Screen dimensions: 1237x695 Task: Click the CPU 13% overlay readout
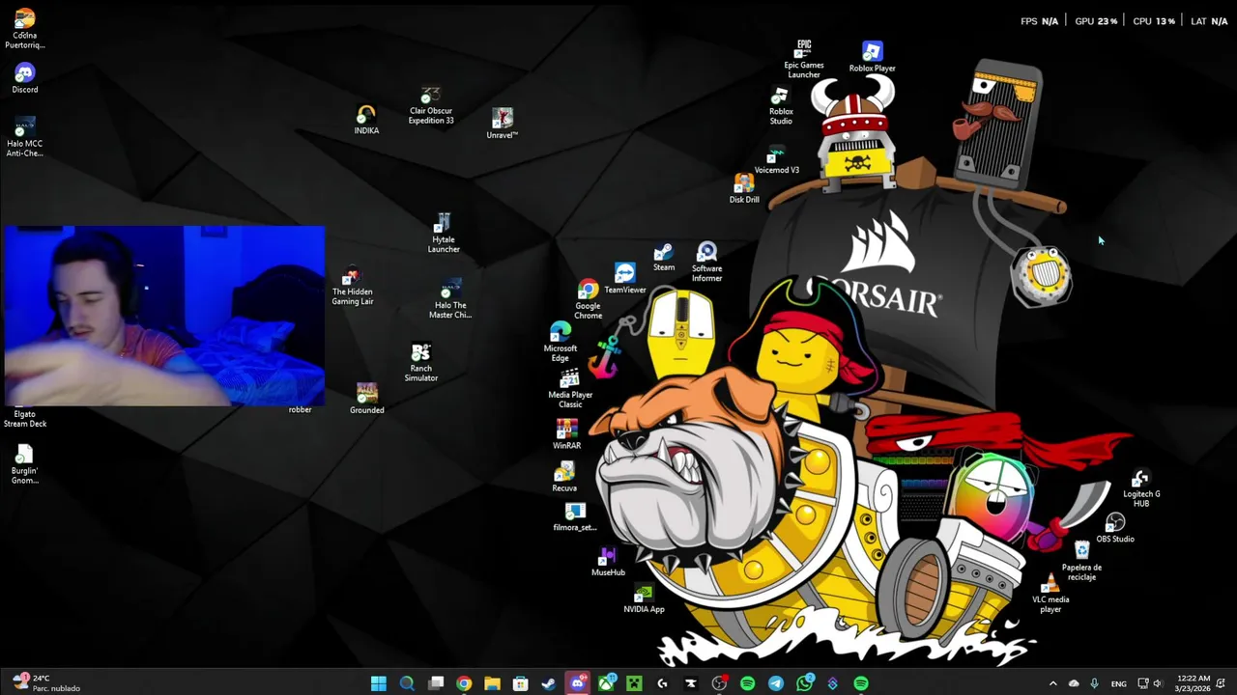[x=1154, y=21]
